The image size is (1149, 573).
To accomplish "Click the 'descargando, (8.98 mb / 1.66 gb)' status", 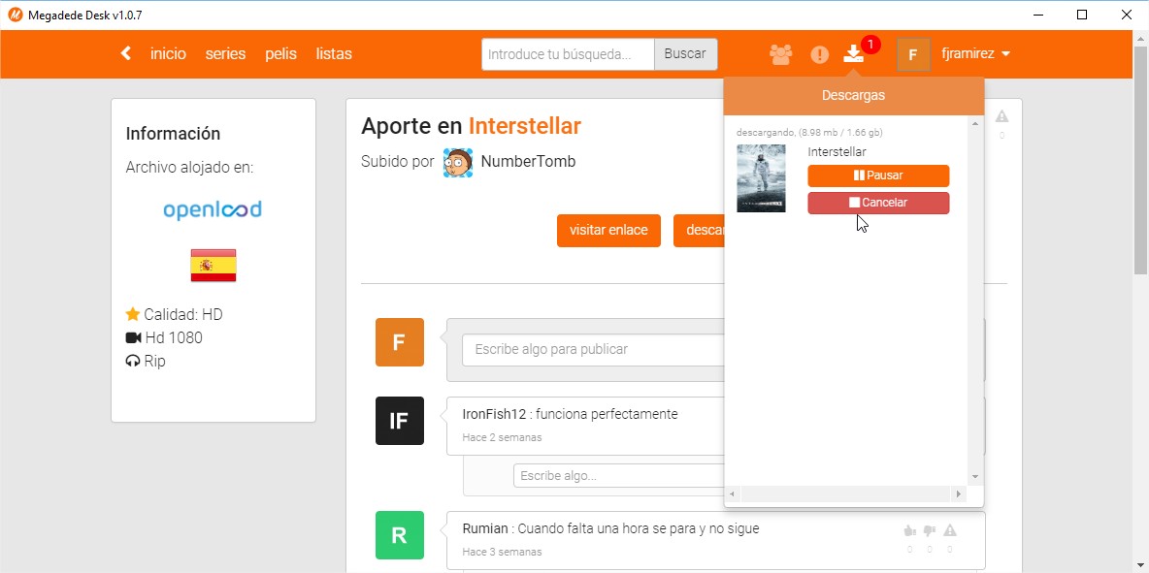I will pos(809,133).
